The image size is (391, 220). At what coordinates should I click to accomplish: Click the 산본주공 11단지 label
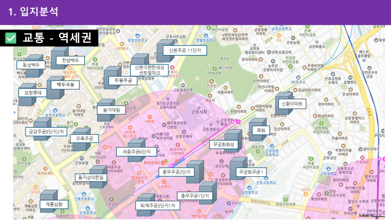pos(185,50)
